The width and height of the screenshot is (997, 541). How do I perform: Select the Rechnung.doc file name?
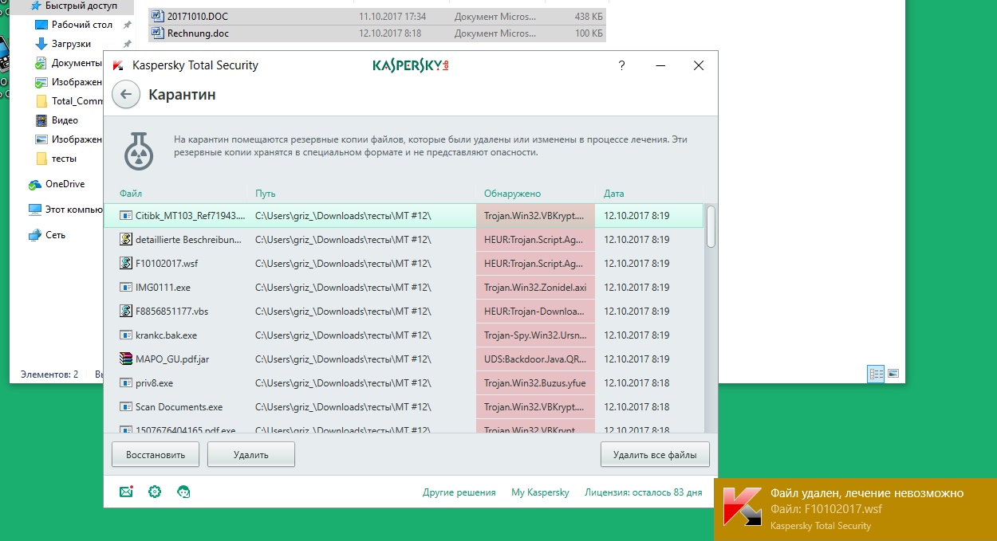197,33
